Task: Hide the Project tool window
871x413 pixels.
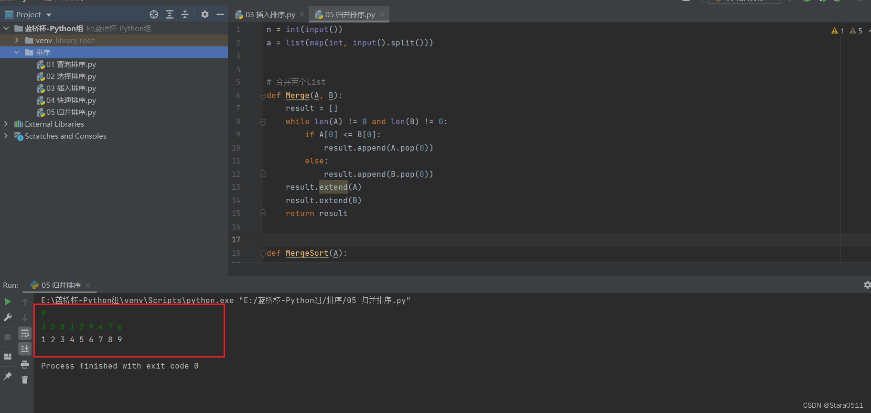Action: (220, 14)
